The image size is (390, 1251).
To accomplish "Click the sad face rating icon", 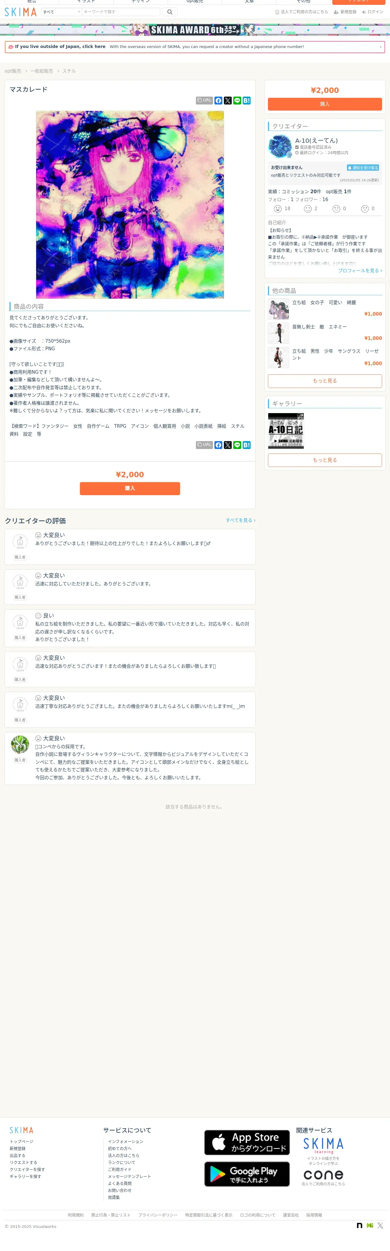I will (365, 209).
